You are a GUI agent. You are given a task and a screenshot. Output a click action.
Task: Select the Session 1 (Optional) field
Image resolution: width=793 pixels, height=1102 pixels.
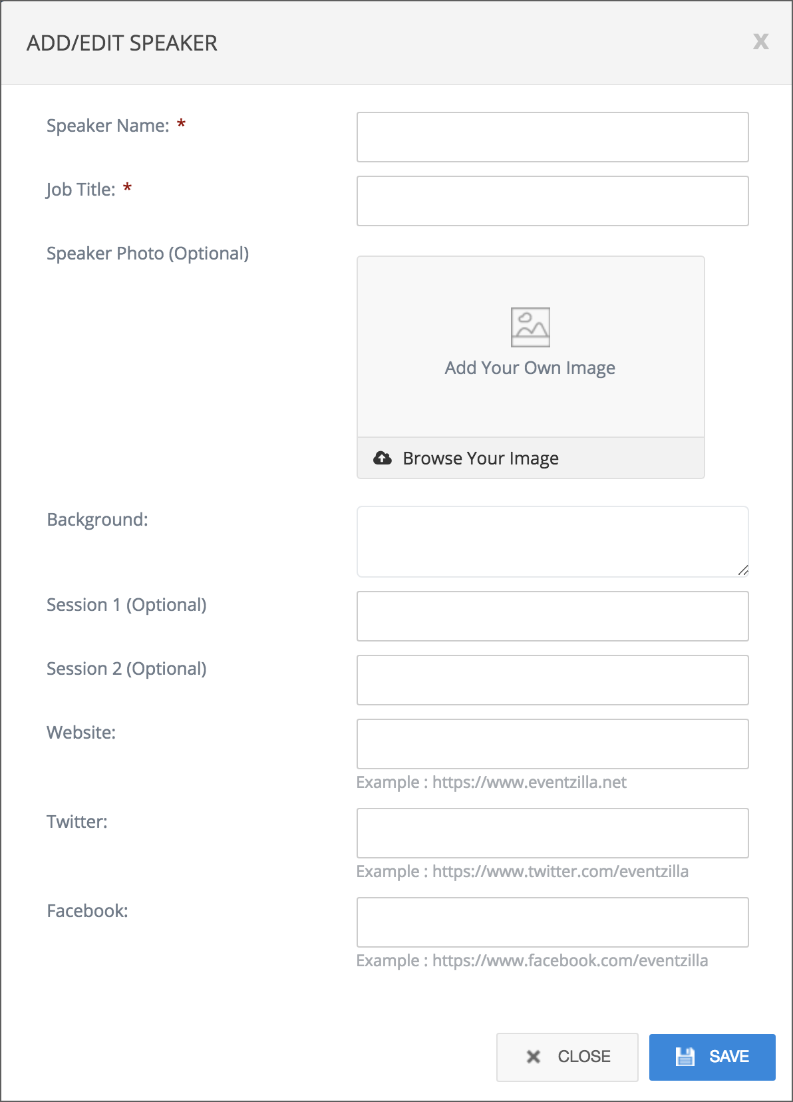[x=552, y=616]
